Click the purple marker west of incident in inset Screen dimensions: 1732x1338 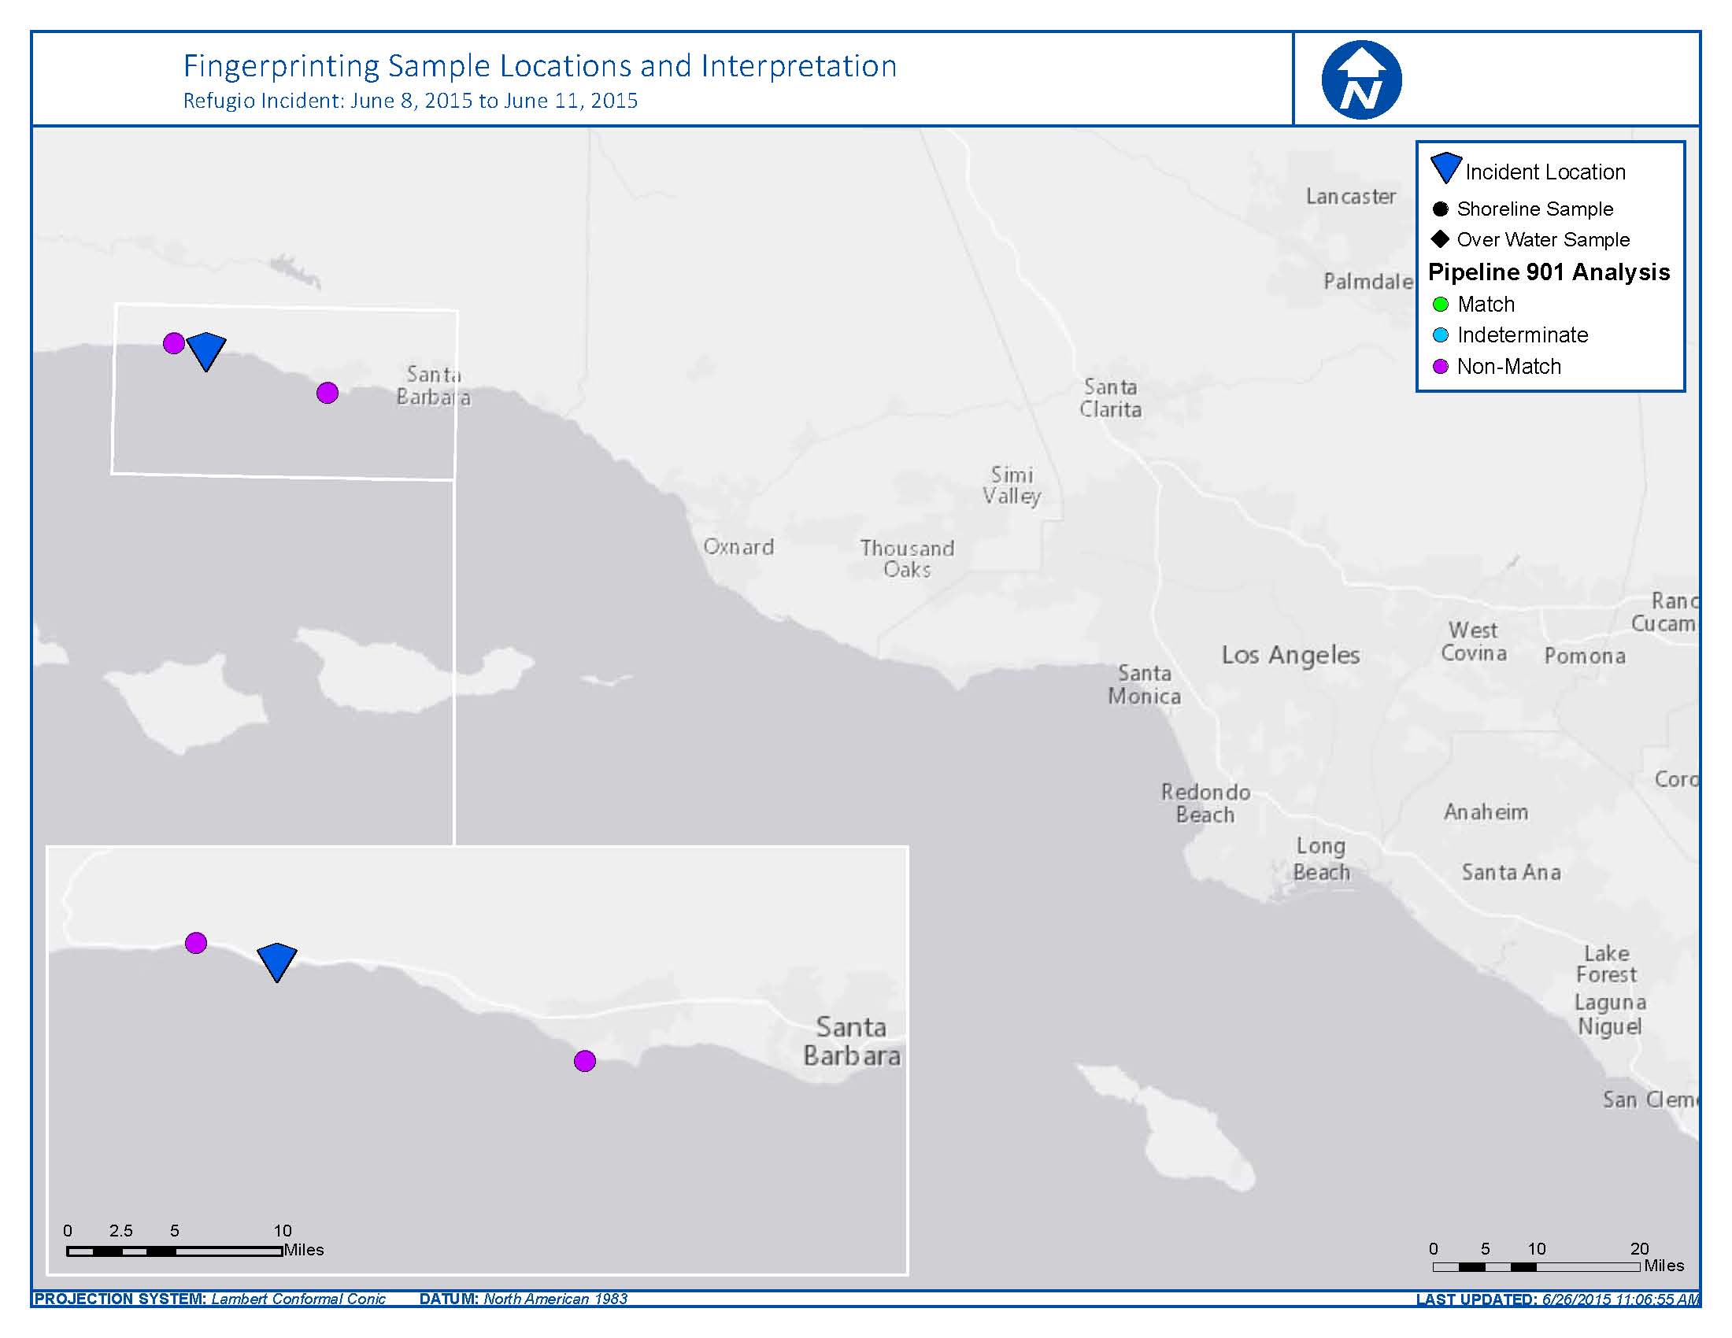point(196,942)
